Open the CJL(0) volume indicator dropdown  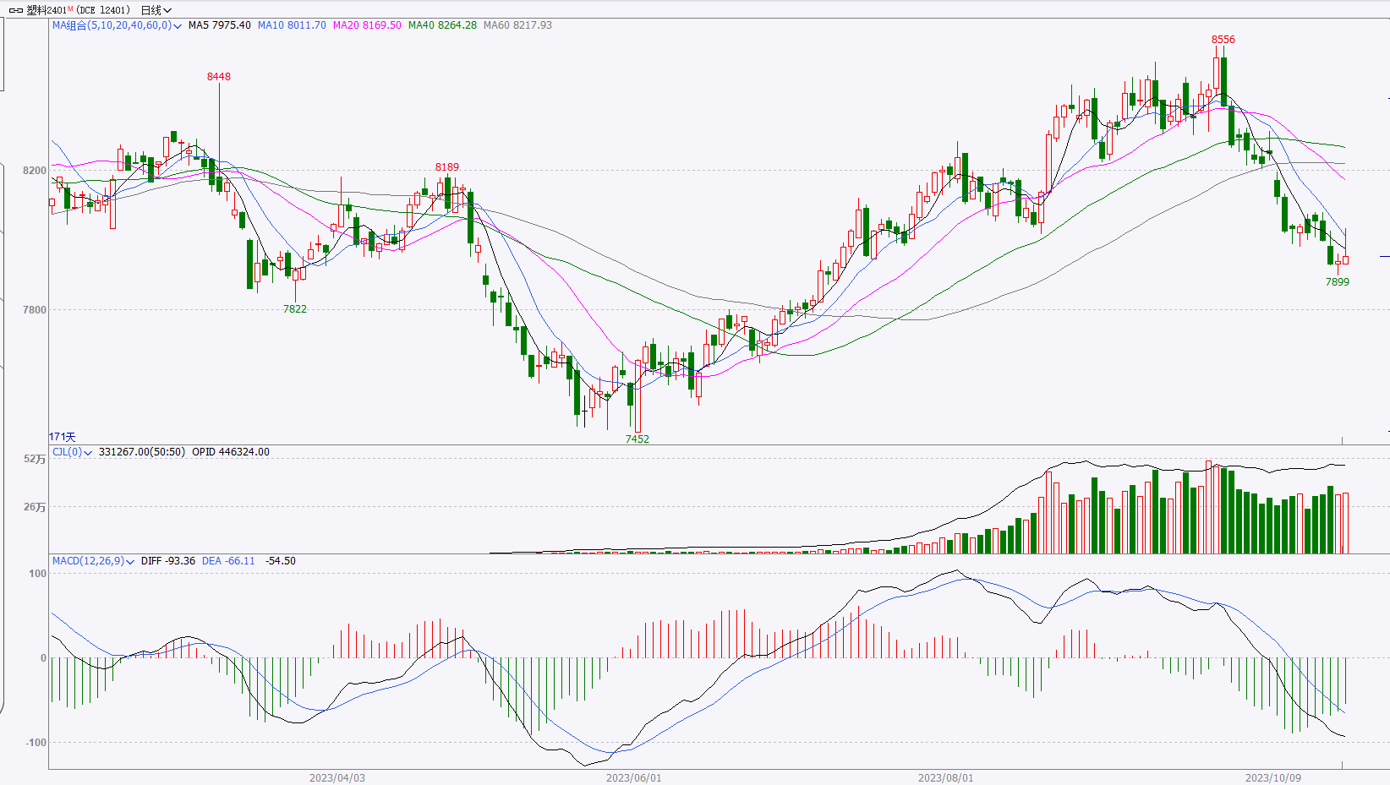click(88, 453)
